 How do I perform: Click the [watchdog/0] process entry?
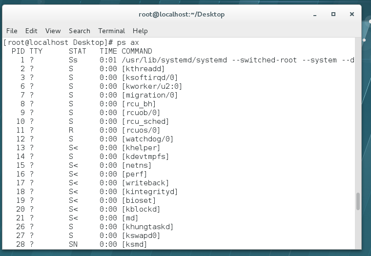pos(147,139)
